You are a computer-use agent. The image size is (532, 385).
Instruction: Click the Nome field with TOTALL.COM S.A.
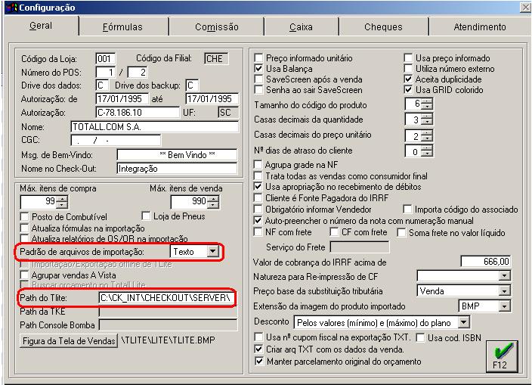pyautogui.click(x=155, y=126)
